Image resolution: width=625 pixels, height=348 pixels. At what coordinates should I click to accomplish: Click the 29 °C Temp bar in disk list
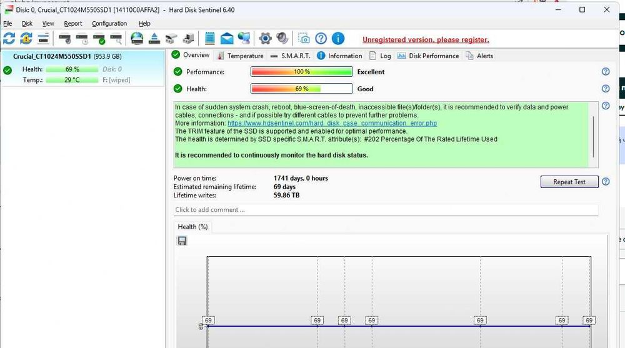click(x=72, y=80)
